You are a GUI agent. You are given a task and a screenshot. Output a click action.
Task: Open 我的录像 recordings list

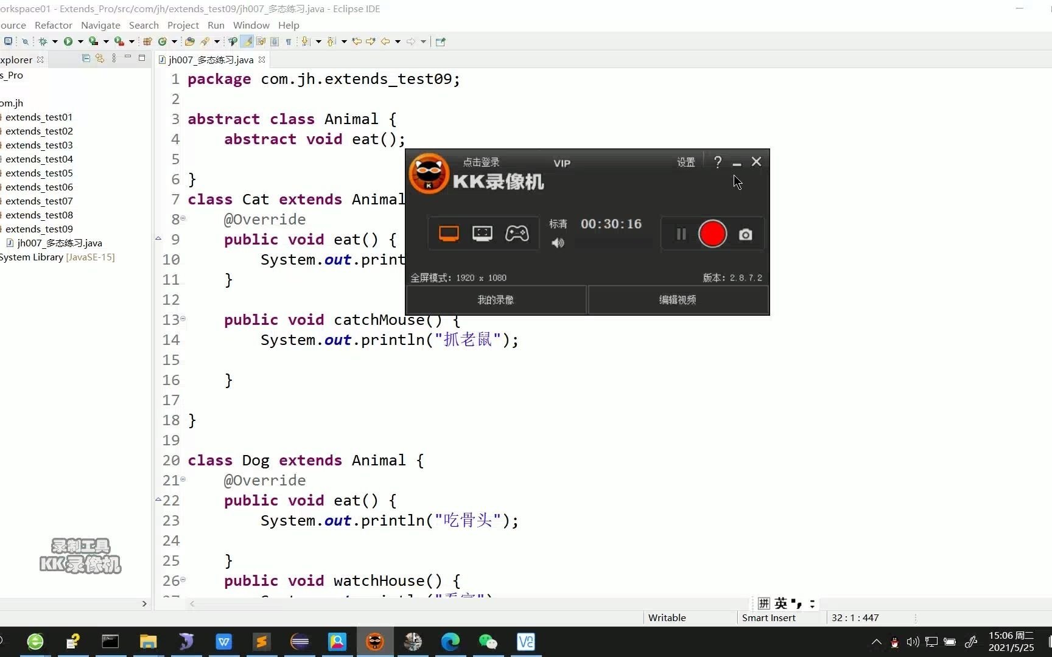pos(496,300)
